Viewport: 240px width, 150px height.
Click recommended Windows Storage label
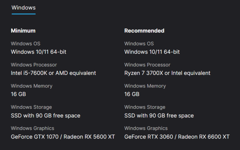[x=145, y=107]
